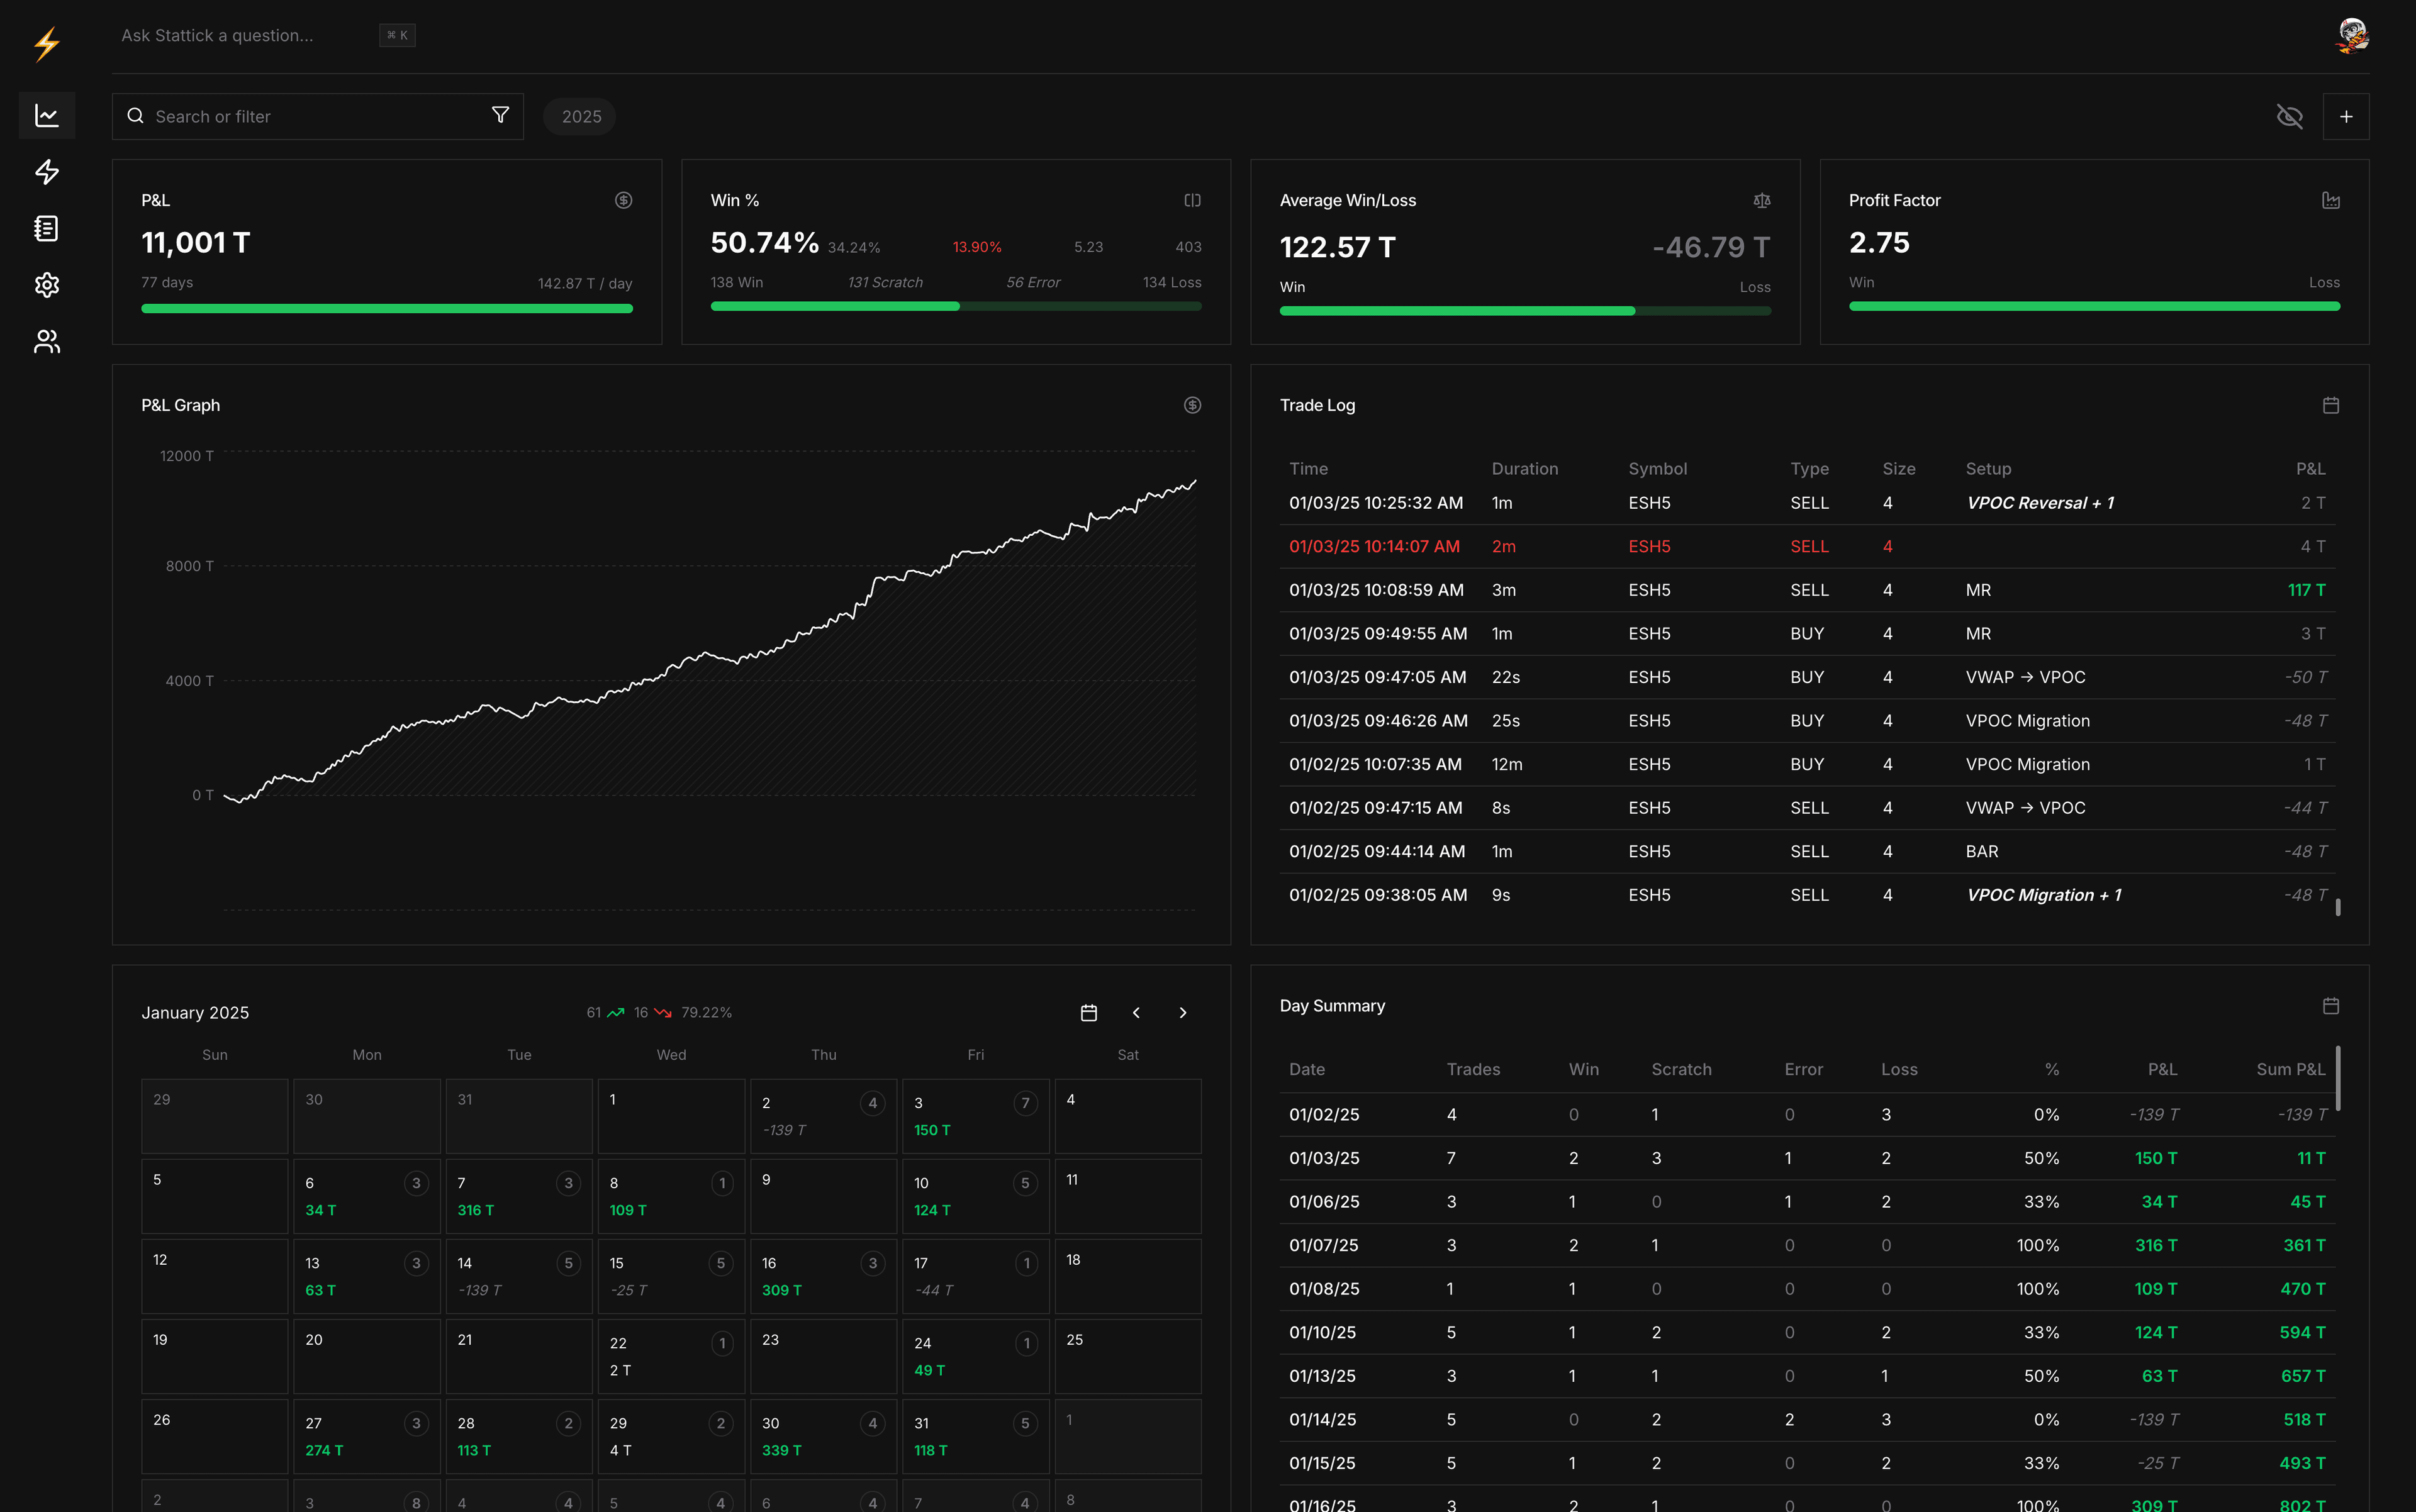2416x1512 pixels.
Task: Toggle the P&L card dollar unit icon
Action: point(624,200)
